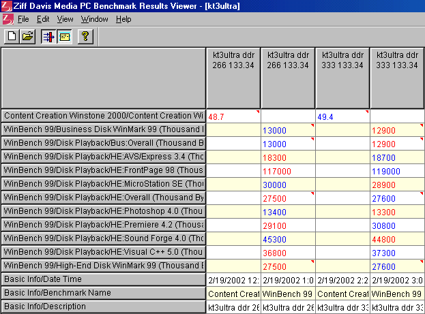
Task: Select the Business Disk WinMark 99 row header
Action: pos(103,129)
